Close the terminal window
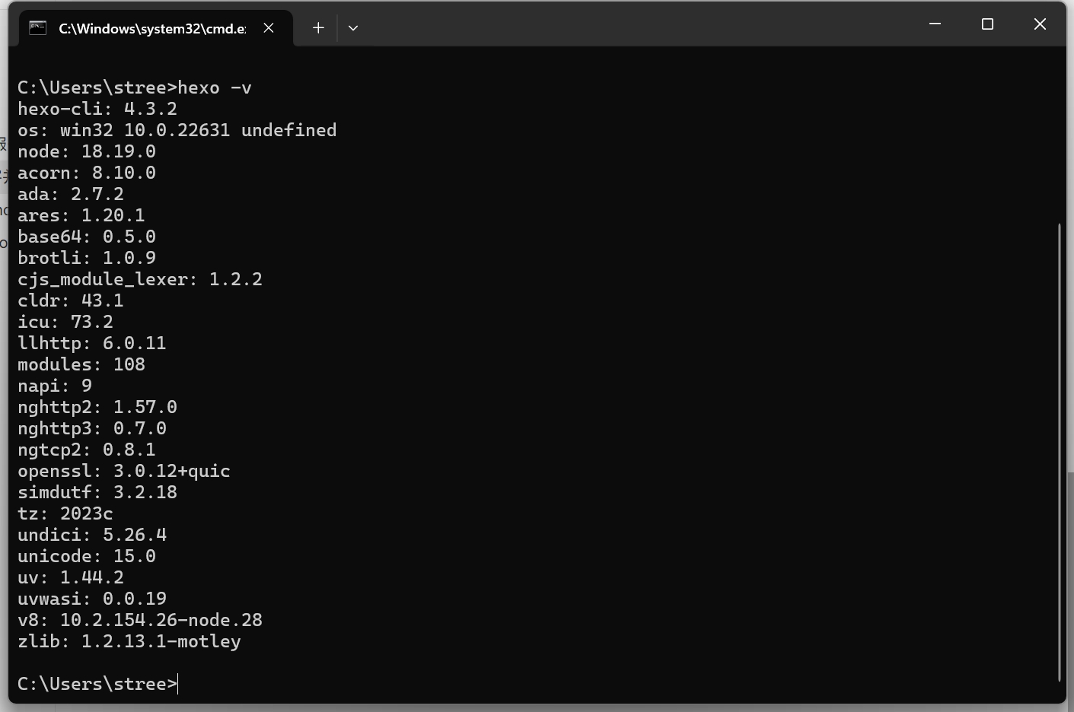This screenshot has height=712, width=1074. pyautogui.click(x=1040, y=24)
